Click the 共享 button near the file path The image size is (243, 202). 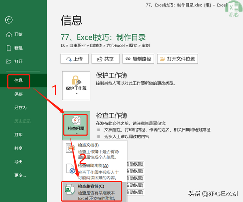106,59
